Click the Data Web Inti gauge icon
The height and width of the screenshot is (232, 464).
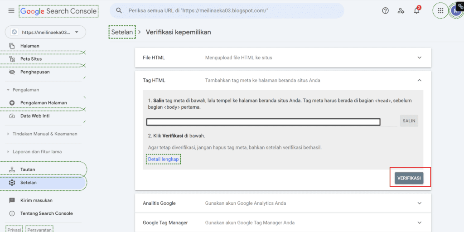click(x=12, y=116)
